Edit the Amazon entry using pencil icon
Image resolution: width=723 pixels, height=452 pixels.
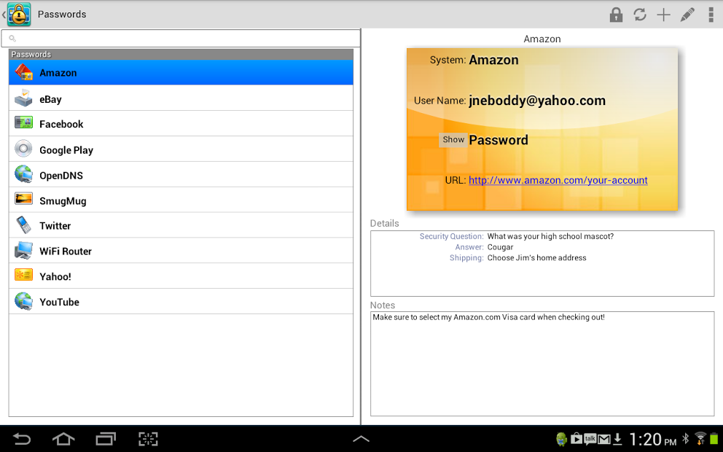(x=688, y=15)
